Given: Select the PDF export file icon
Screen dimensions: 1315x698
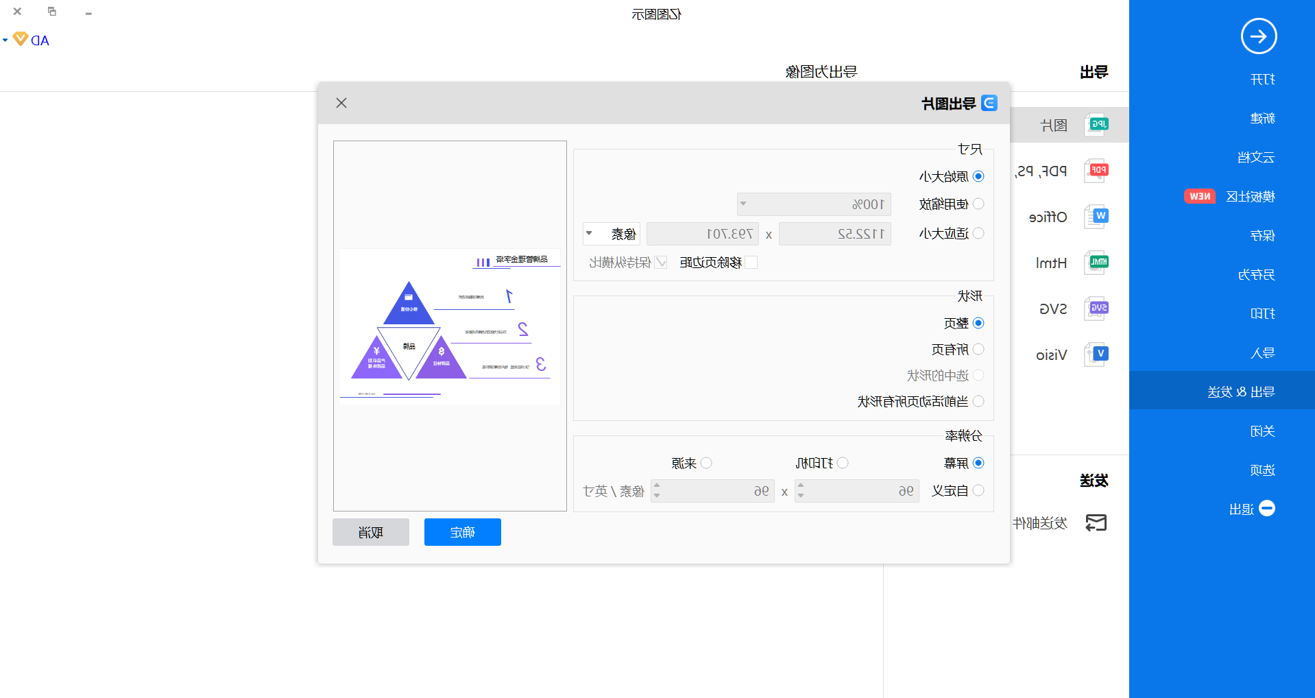Looking at the screenshot, I should pyautogui.click(x=1096, y=170).
